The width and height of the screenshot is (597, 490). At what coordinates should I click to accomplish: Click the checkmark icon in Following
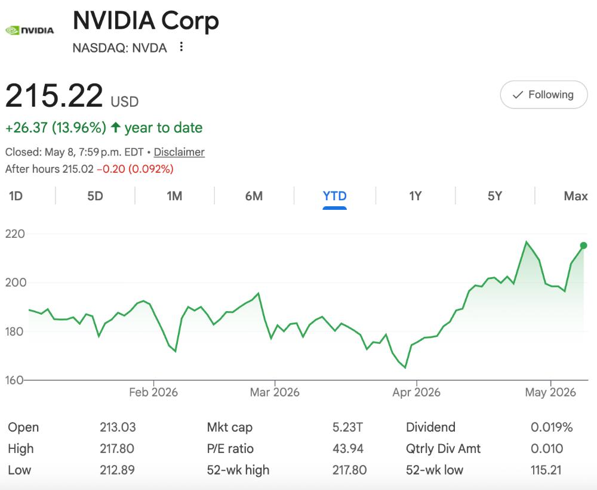coord(518,95)
